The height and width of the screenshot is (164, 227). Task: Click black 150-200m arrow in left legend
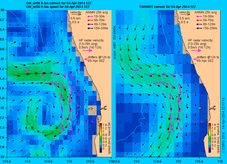pyautogui.click(x=90, y=28)
